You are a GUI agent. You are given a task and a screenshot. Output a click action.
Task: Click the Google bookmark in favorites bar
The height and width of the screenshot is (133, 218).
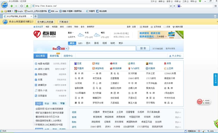point(18,11)
